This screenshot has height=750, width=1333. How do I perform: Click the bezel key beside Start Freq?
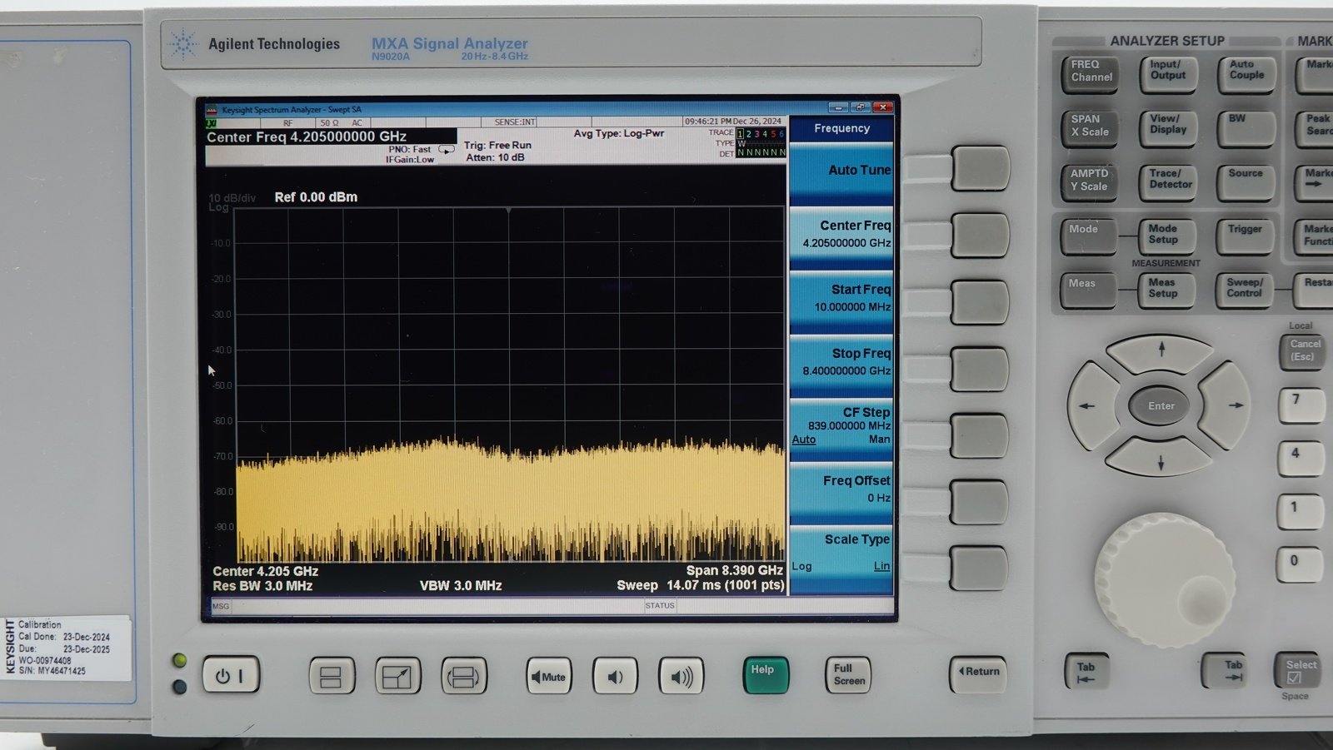pos(980,302)
